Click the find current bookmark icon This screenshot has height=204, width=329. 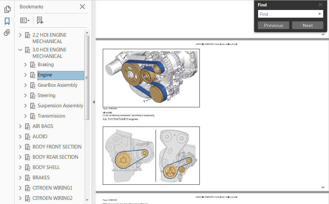[x=40, y=21]
